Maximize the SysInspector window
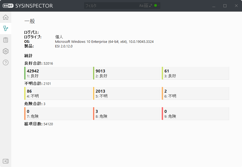 point(225,6)
